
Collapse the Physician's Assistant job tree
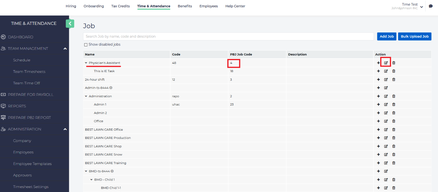click(86, 63)
